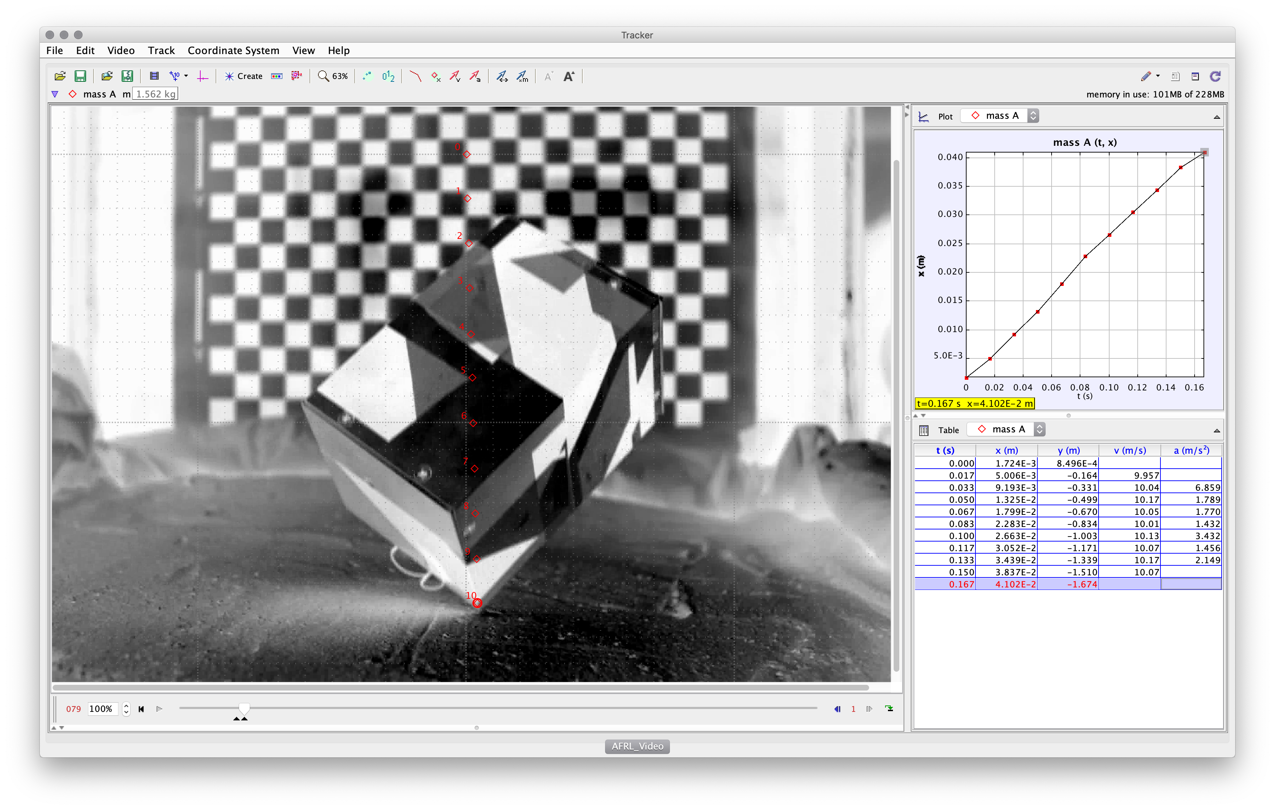Reset video to the first frame
1275x810 pixels.
pos(141,709)
